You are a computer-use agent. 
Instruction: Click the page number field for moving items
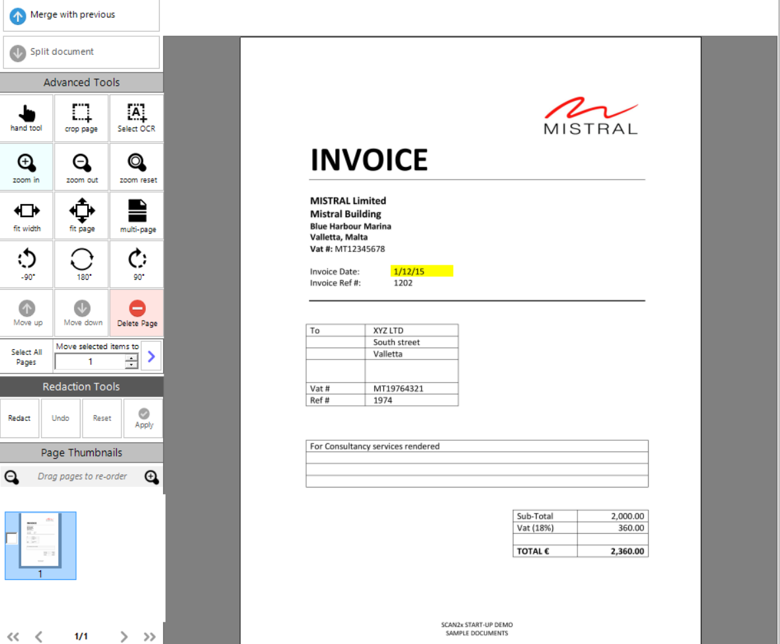coord(90,362)
